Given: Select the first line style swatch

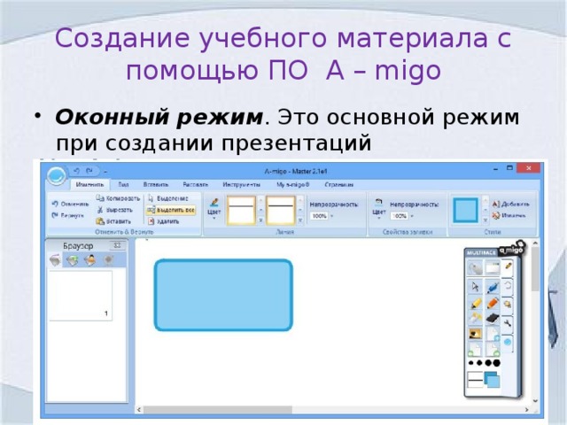Looking at the screenshot, I should [241, 211].
